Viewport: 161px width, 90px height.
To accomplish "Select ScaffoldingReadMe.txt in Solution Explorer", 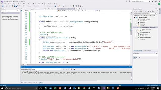I will tap(145, 37).
